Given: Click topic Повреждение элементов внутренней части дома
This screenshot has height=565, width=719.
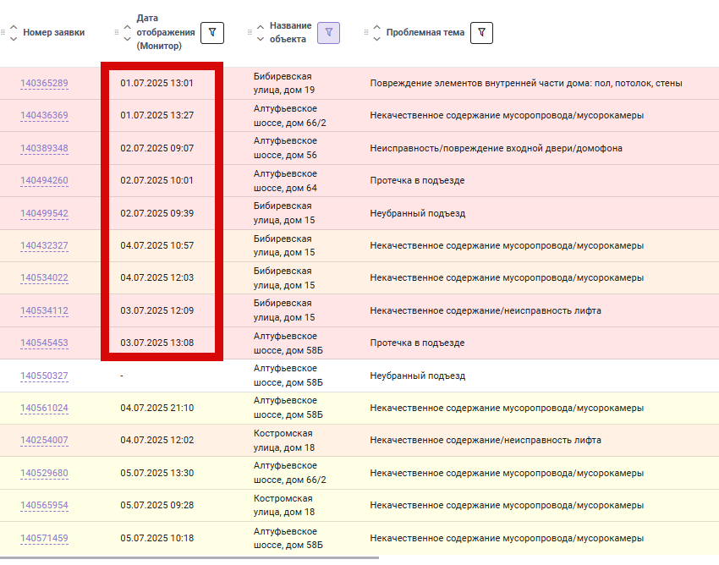Looking at the screenshot, I should tap(526, 83).
